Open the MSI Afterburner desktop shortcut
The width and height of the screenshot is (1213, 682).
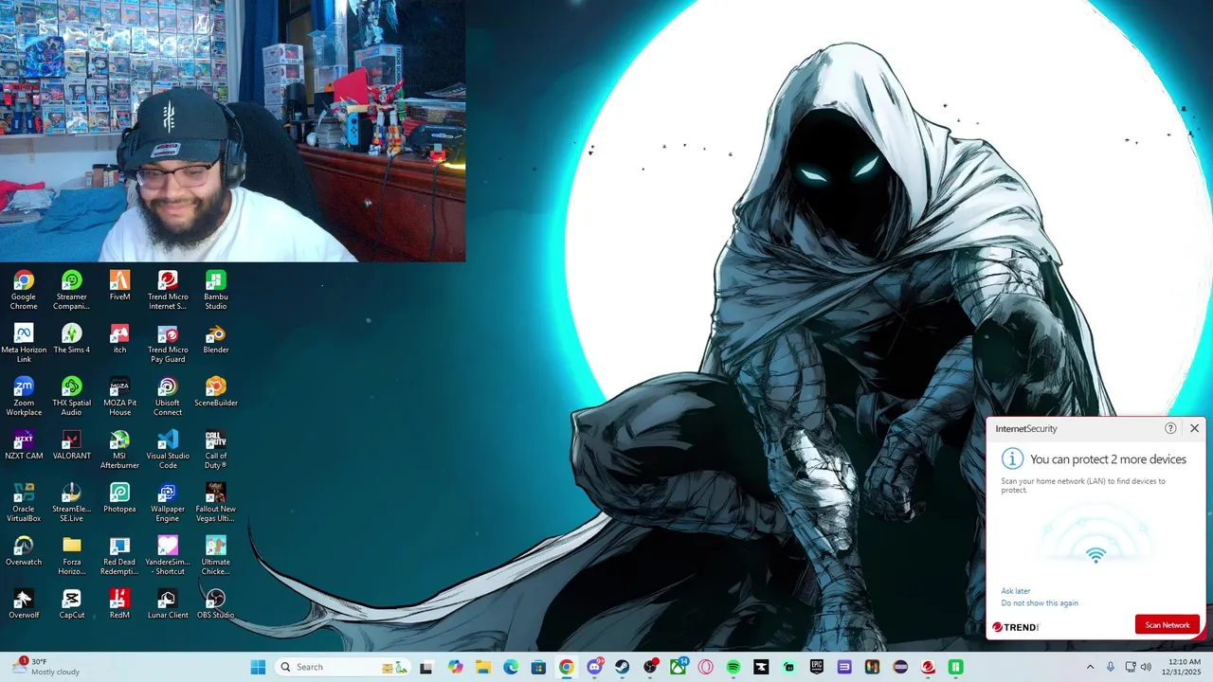coord(119,449)
